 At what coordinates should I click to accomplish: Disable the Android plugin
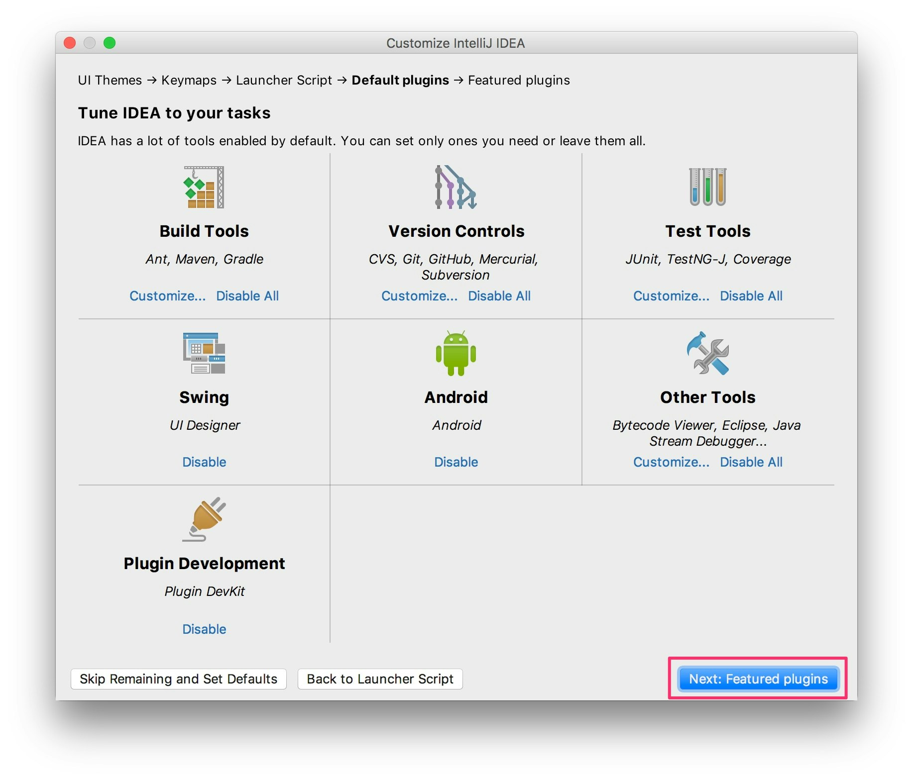coord(456,462)
